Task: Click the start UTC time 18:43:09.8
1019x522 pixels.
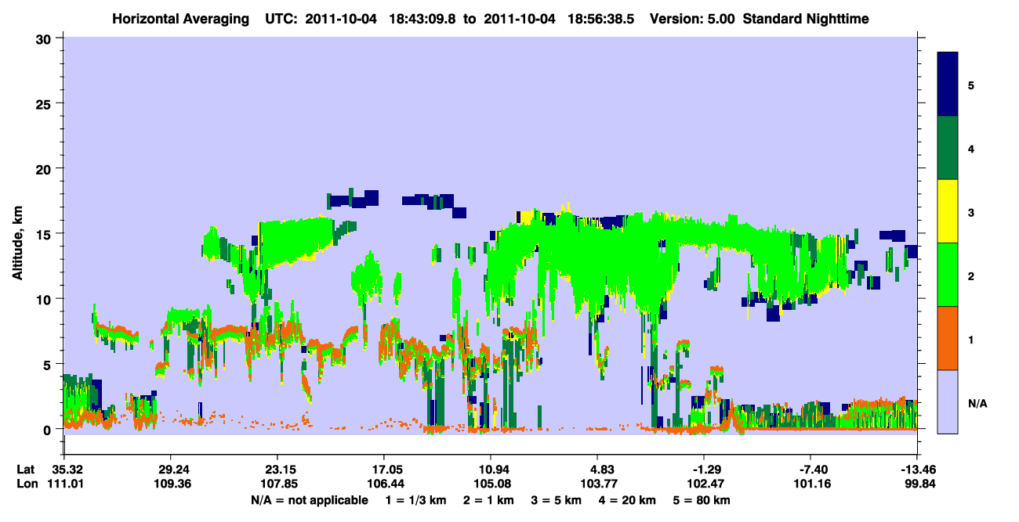Action: click(x=424, y=18)
